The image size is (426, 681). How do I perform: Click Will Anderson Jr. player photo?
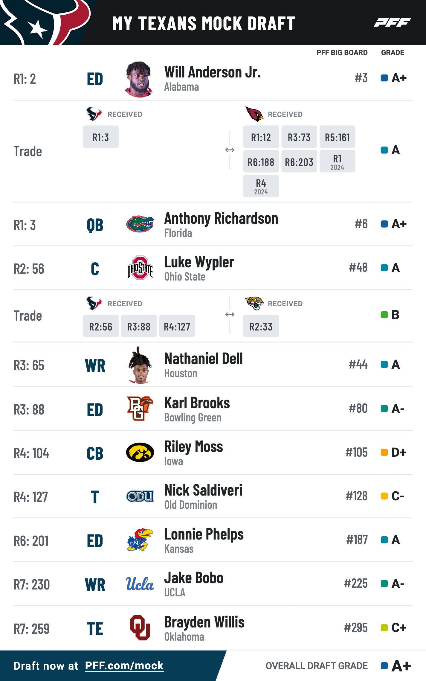(x=139, y=79)
